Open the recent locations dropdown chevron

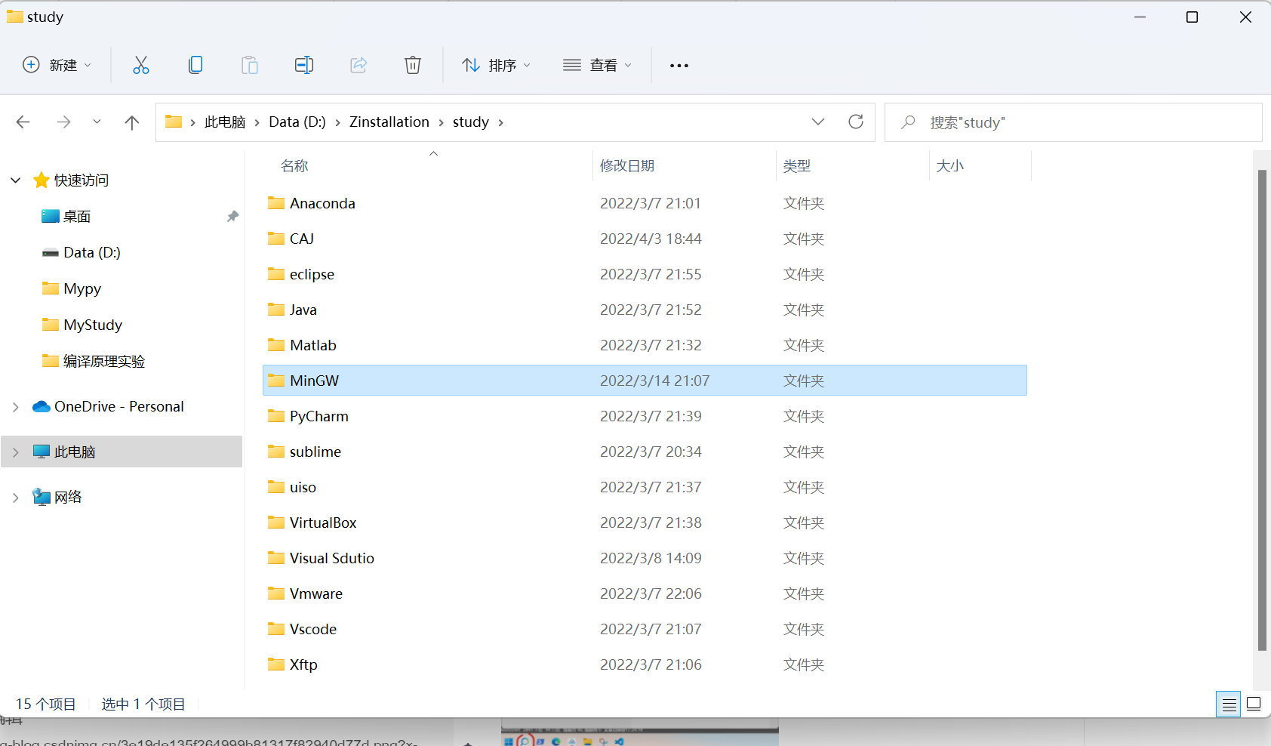coord(97,122)
